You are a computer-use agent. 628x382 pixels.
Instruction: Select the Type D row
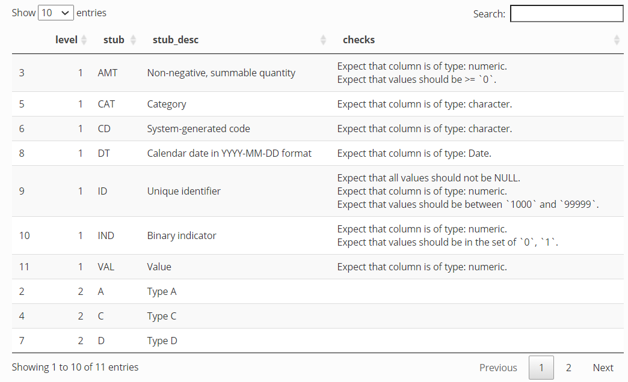click(x=318, y=341)
